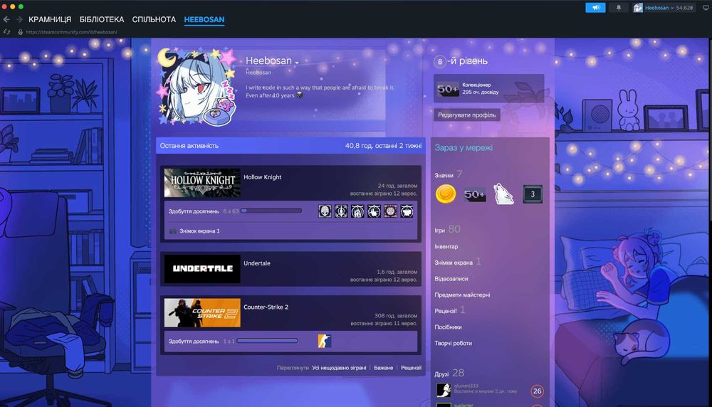Open Знімок екрана 1 link
The width and height of the screenshot is (712, 407).
(x=199, y=231)
